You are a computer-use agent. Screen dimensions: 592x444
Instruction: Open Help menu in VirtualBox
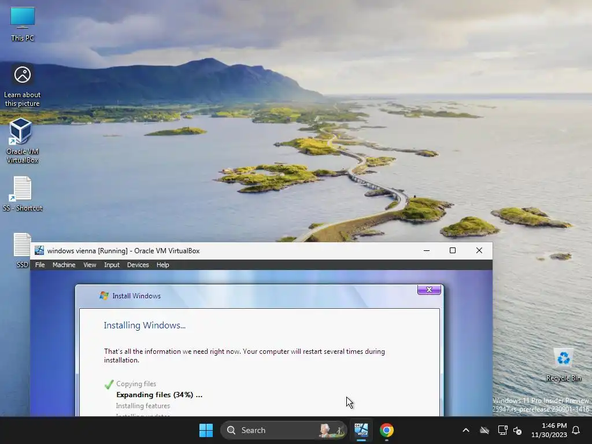162,265
